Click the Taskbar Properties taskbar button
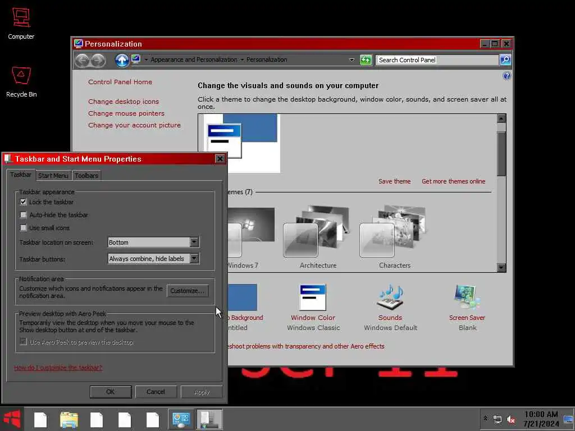The height and width of the screenshot is (431, 575). 209,420
